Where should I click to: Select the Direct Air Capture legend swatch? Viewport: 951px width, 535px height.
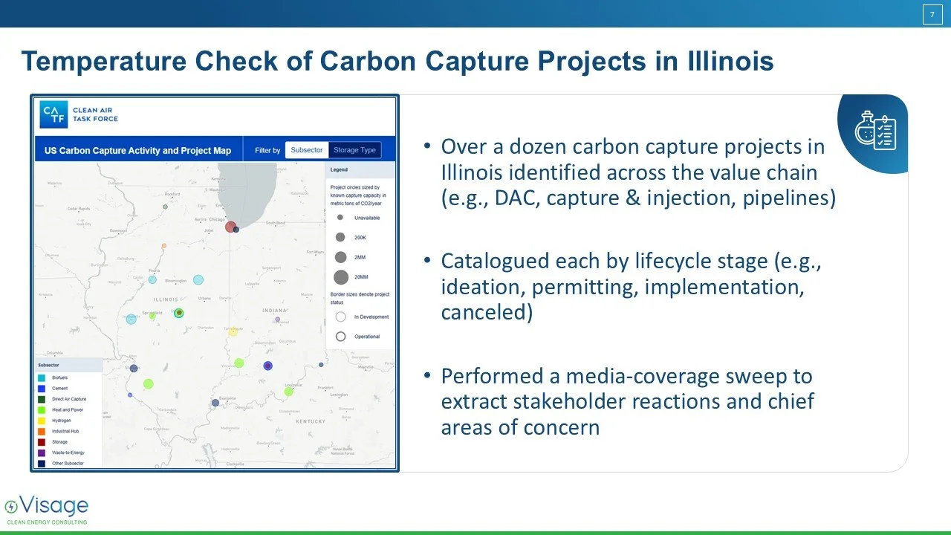[43, 399]
